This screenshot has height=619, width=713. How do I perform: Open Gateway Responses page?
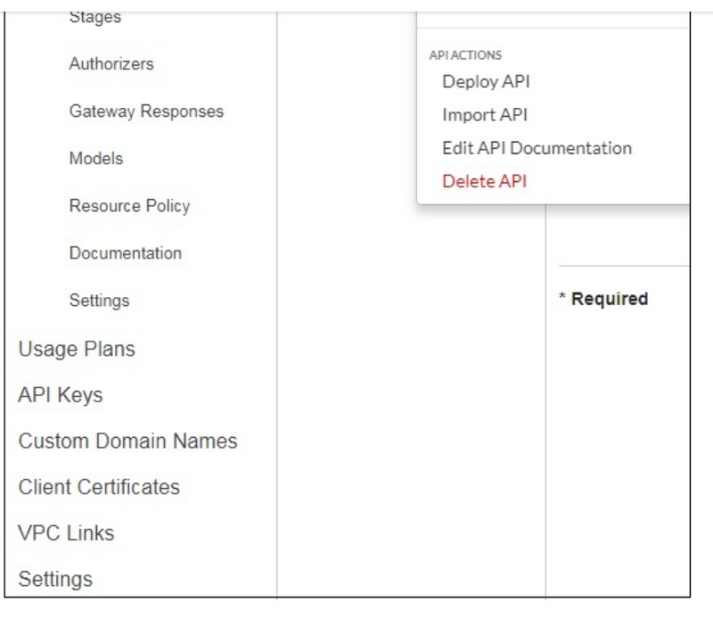(146, 111)
